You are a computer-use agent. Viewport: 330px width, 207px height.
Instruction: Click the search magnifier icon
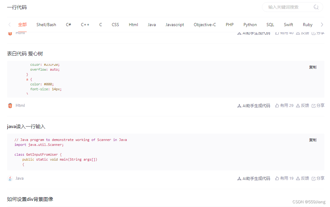point(316,7)
